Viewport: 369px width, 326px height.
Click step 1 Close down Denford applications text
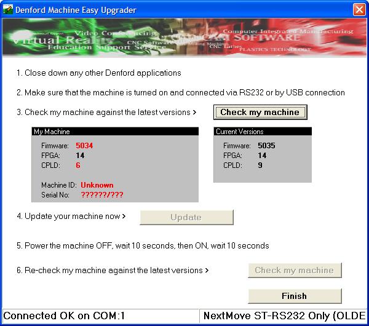pos(99,73)
